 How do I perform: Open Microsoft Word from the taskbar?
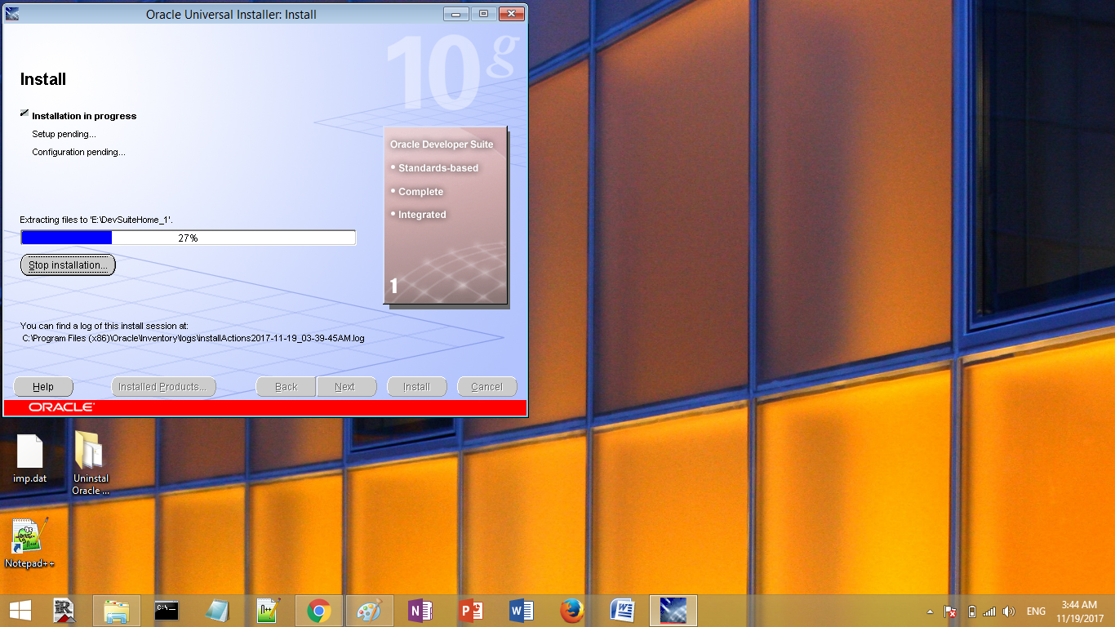click(521, 610)
